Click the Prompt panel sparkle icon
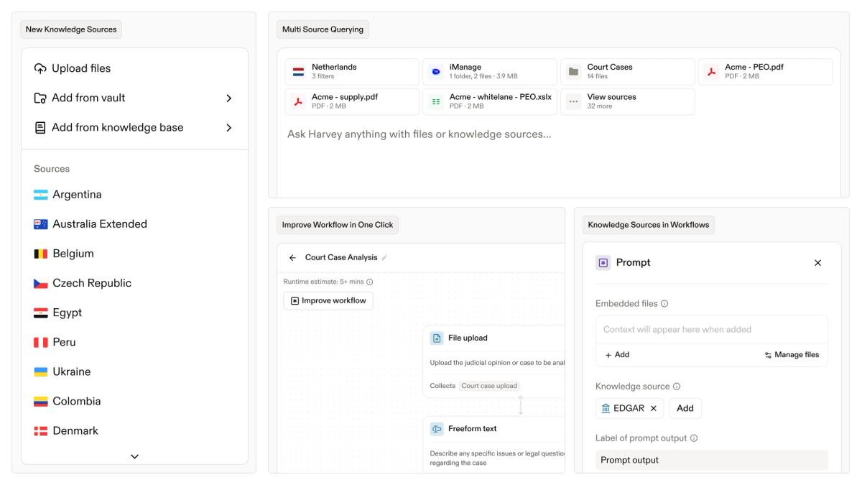 [603, 263]
